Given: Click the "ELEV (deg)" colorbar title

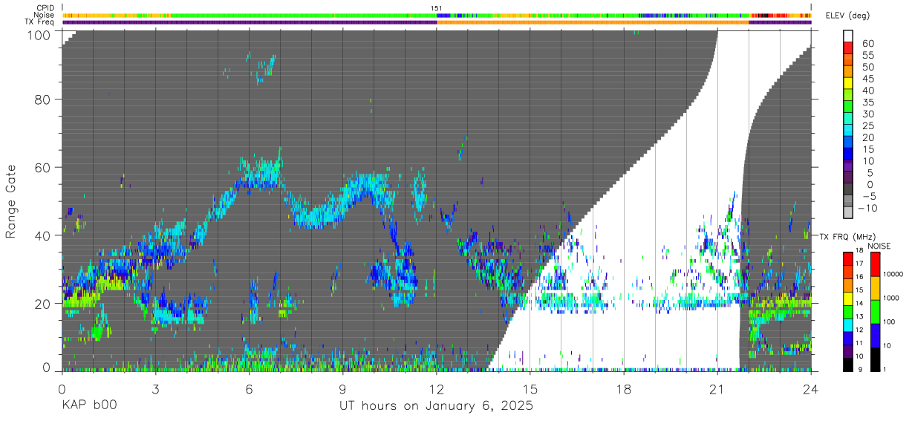Looking at the screenshot, I should coord(847,16).
